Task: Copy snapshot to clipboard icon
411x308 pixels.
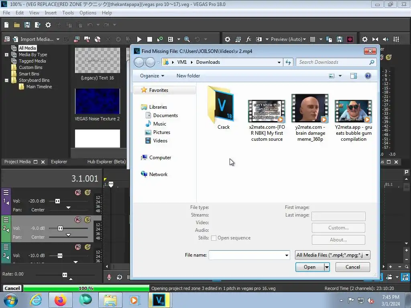Action: pyautogui.click(x=329, y=39)
